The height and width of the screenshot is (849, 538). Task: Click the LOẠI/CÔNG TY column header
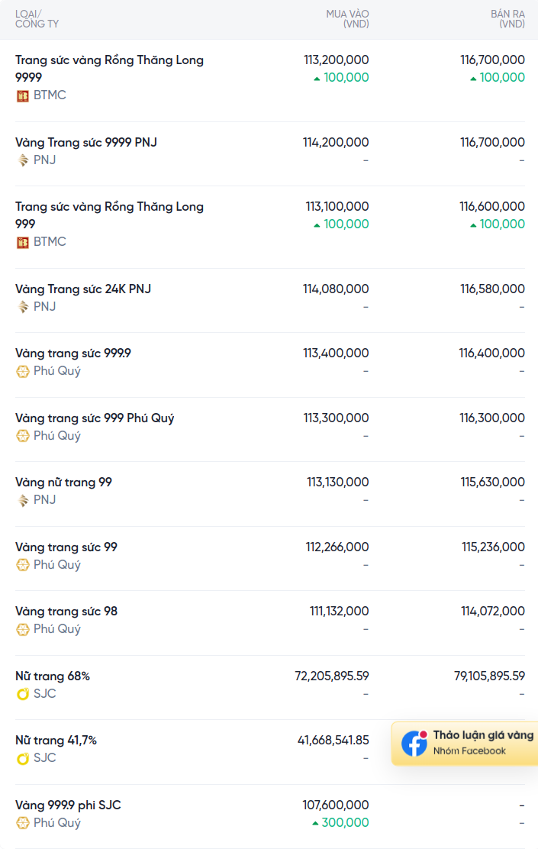tap(37, 19)
